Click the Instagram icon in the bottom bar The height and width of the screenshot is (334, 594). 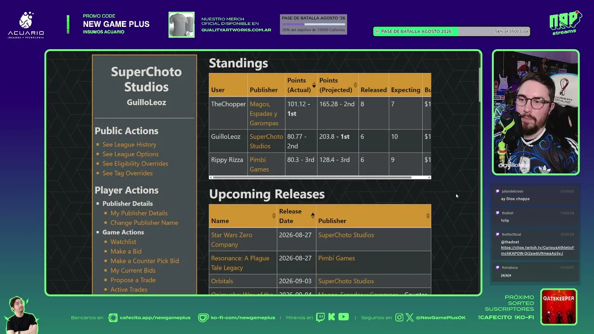[400, 317]
